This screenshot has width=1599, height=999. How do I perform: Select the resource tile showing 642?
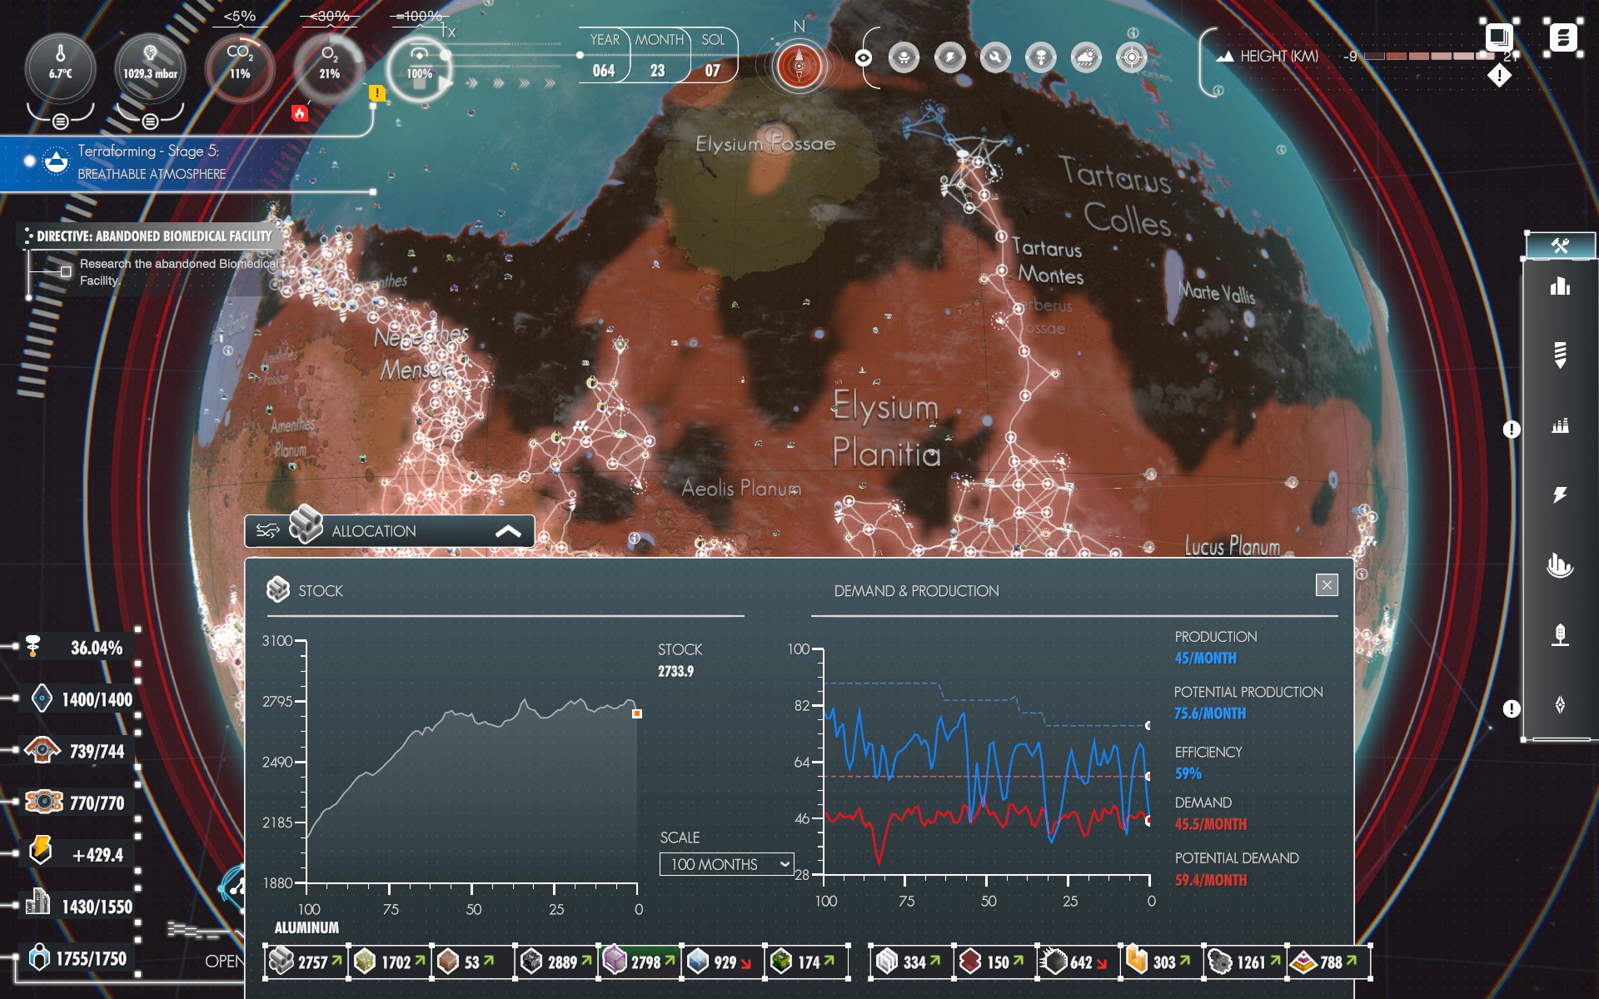[1078, 962]
